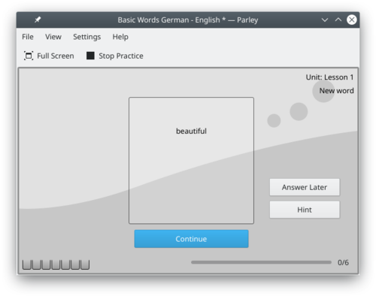Close the Parley window
This screenshot has width=376, height=296.
(x=352, y=20)
